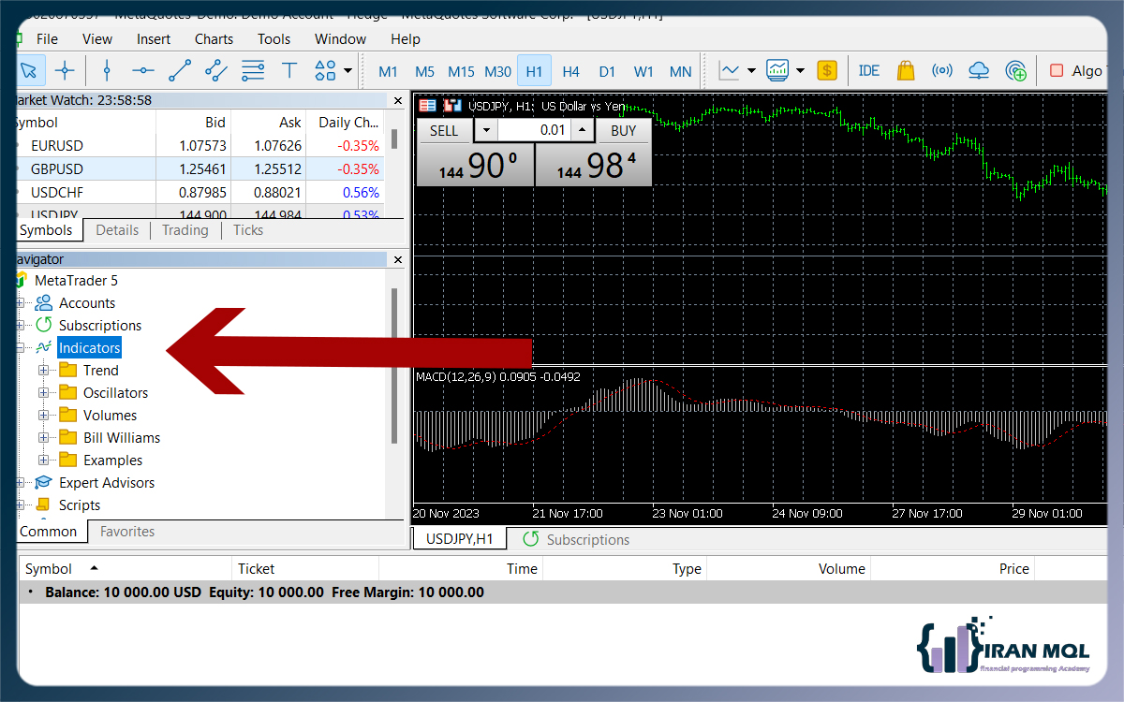Screen dimensions: 1124x702
Task: Open the VPS cloud hosting icon
Action: 979,70
